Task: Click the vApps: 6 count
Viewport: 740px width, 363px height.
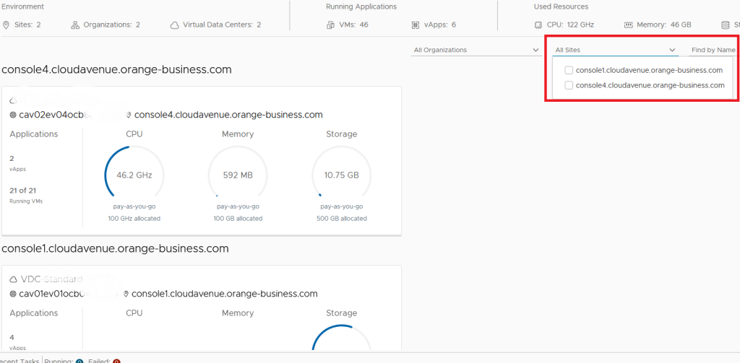Action: pyautogui.click(x=434, y=25)
